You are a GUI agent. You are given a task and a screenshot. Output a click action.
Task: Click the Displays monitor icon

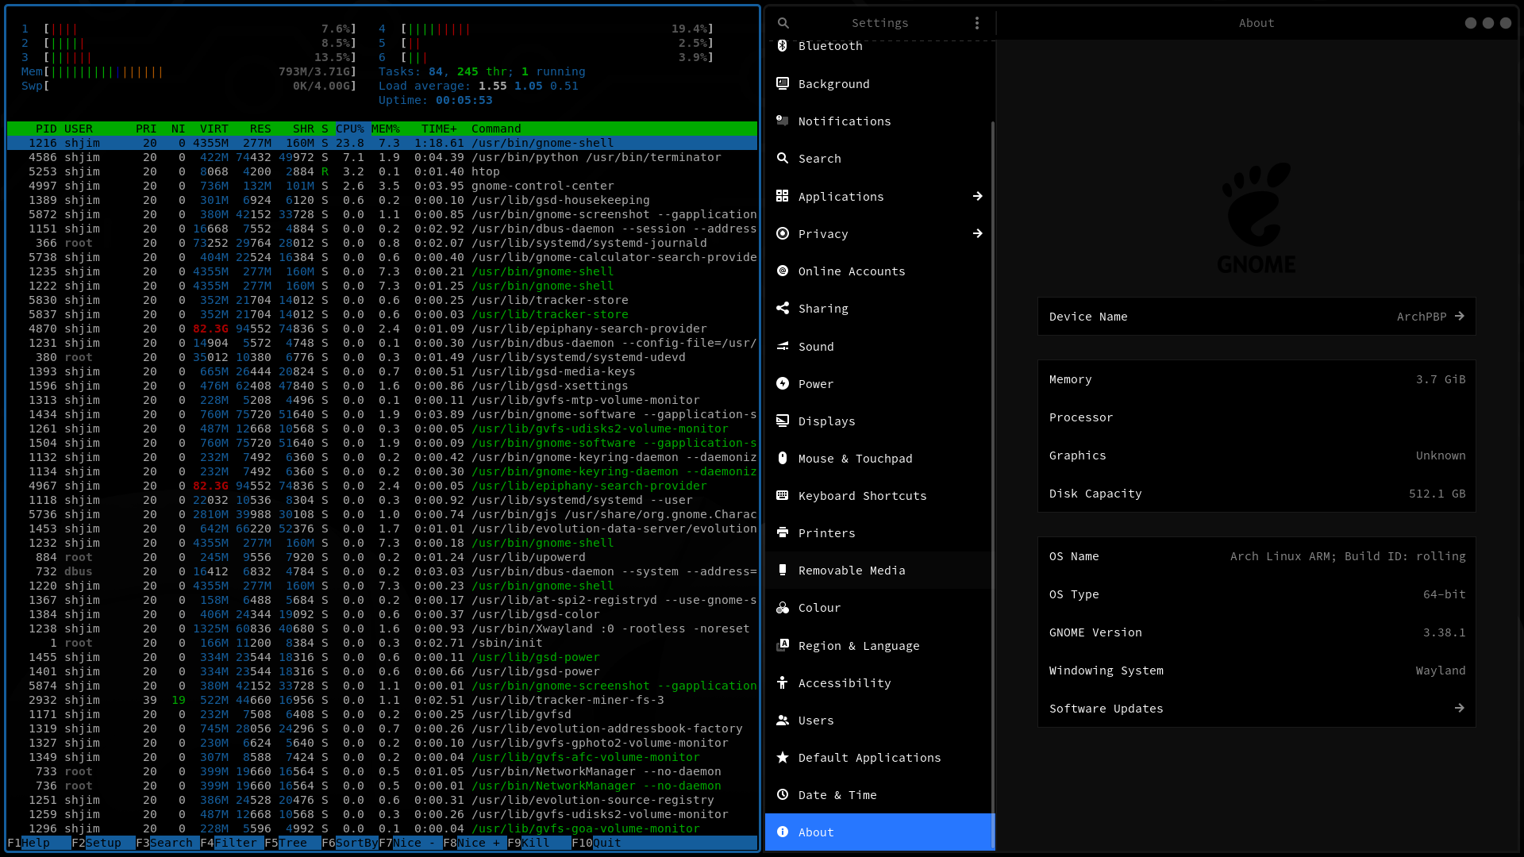(x=783, y=421)
